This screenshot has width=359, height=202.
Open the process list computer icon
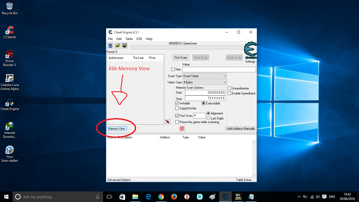[x=110, y=46]
